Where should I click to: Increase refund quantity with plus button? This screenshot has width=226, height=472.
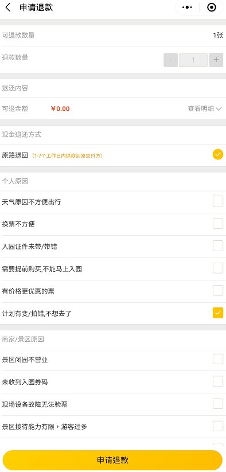coord(216,60)
